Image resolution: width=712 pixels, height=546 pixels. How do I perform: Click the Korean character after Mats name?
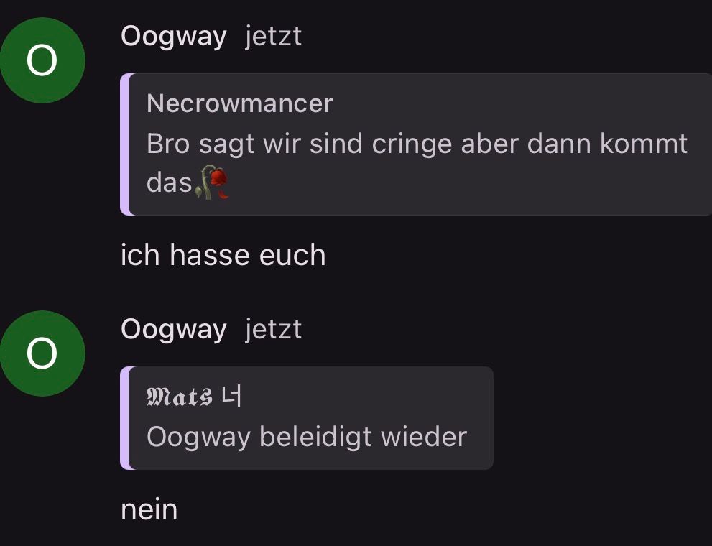[231, 397]
